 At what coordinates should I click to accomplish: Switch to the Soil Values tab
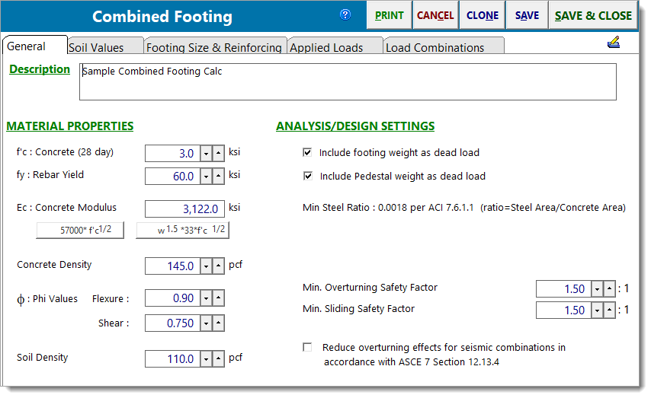(105, 46)
